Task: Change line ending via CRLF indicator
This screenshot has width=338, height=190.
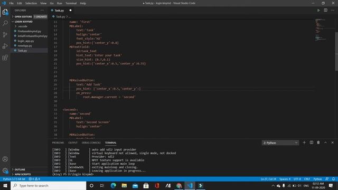Action: (x=307, y=179)
